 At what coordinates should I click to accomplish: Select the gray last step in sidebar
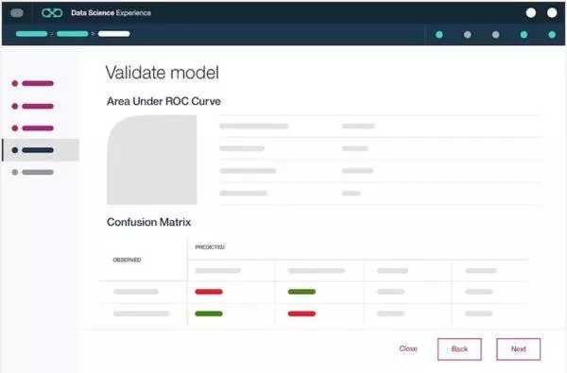point(33,172)
